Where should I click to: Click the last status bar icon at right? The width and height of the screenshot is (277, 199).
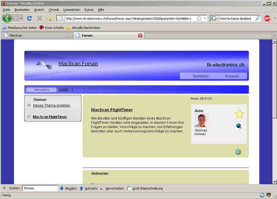tap(269, 195)
